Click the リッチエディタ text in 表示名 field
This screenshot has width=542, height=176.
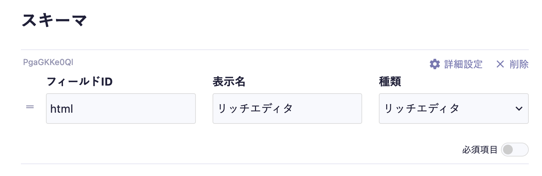255,109
